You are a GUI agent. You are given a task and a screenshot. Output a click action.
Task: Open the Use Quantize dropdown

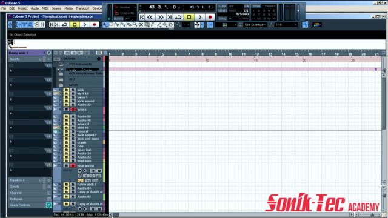pos(255,25)
